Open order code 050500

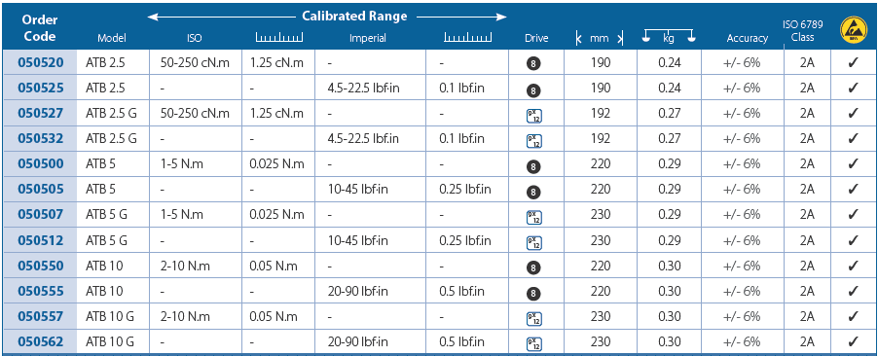[41, 164]
